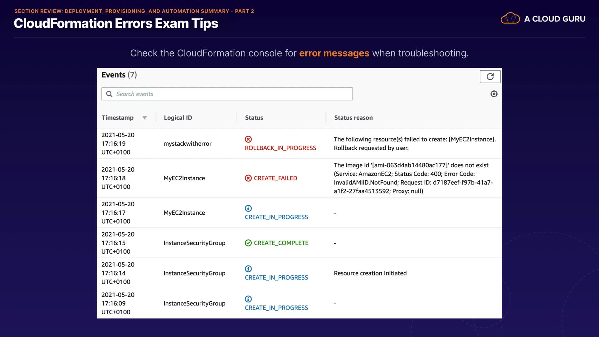
Task: Click the ROLLBACK_IN_PROGRESS red error icon
Action: 248,139
